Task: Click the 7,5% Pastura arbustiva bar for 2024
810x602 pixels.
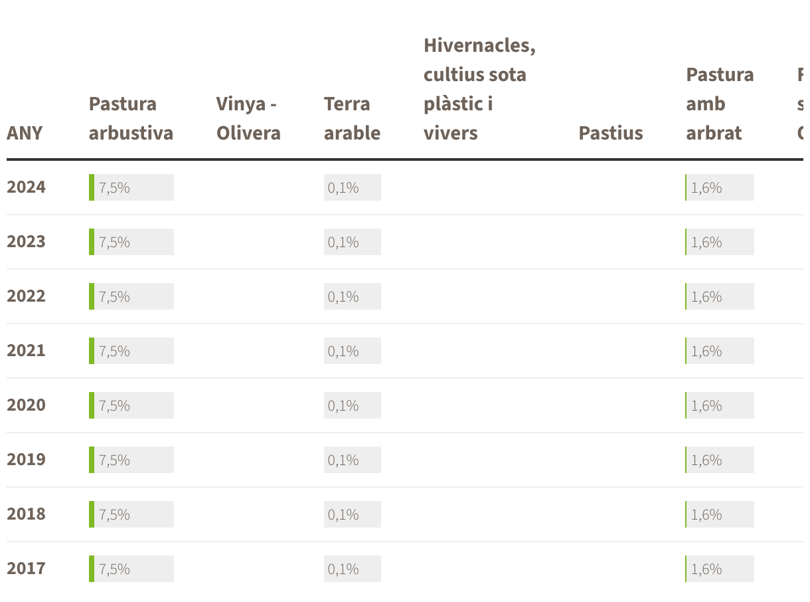Action: (131, 187)
